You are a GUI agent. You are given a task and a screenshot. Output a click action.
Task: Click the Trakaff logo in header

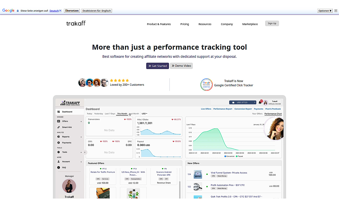(76, 24)
